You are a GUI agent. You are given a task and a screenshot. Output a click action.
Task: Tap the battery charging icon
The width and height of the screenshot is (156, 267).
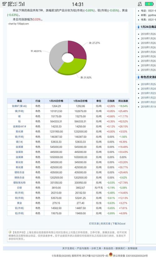[x=149, y=4]
